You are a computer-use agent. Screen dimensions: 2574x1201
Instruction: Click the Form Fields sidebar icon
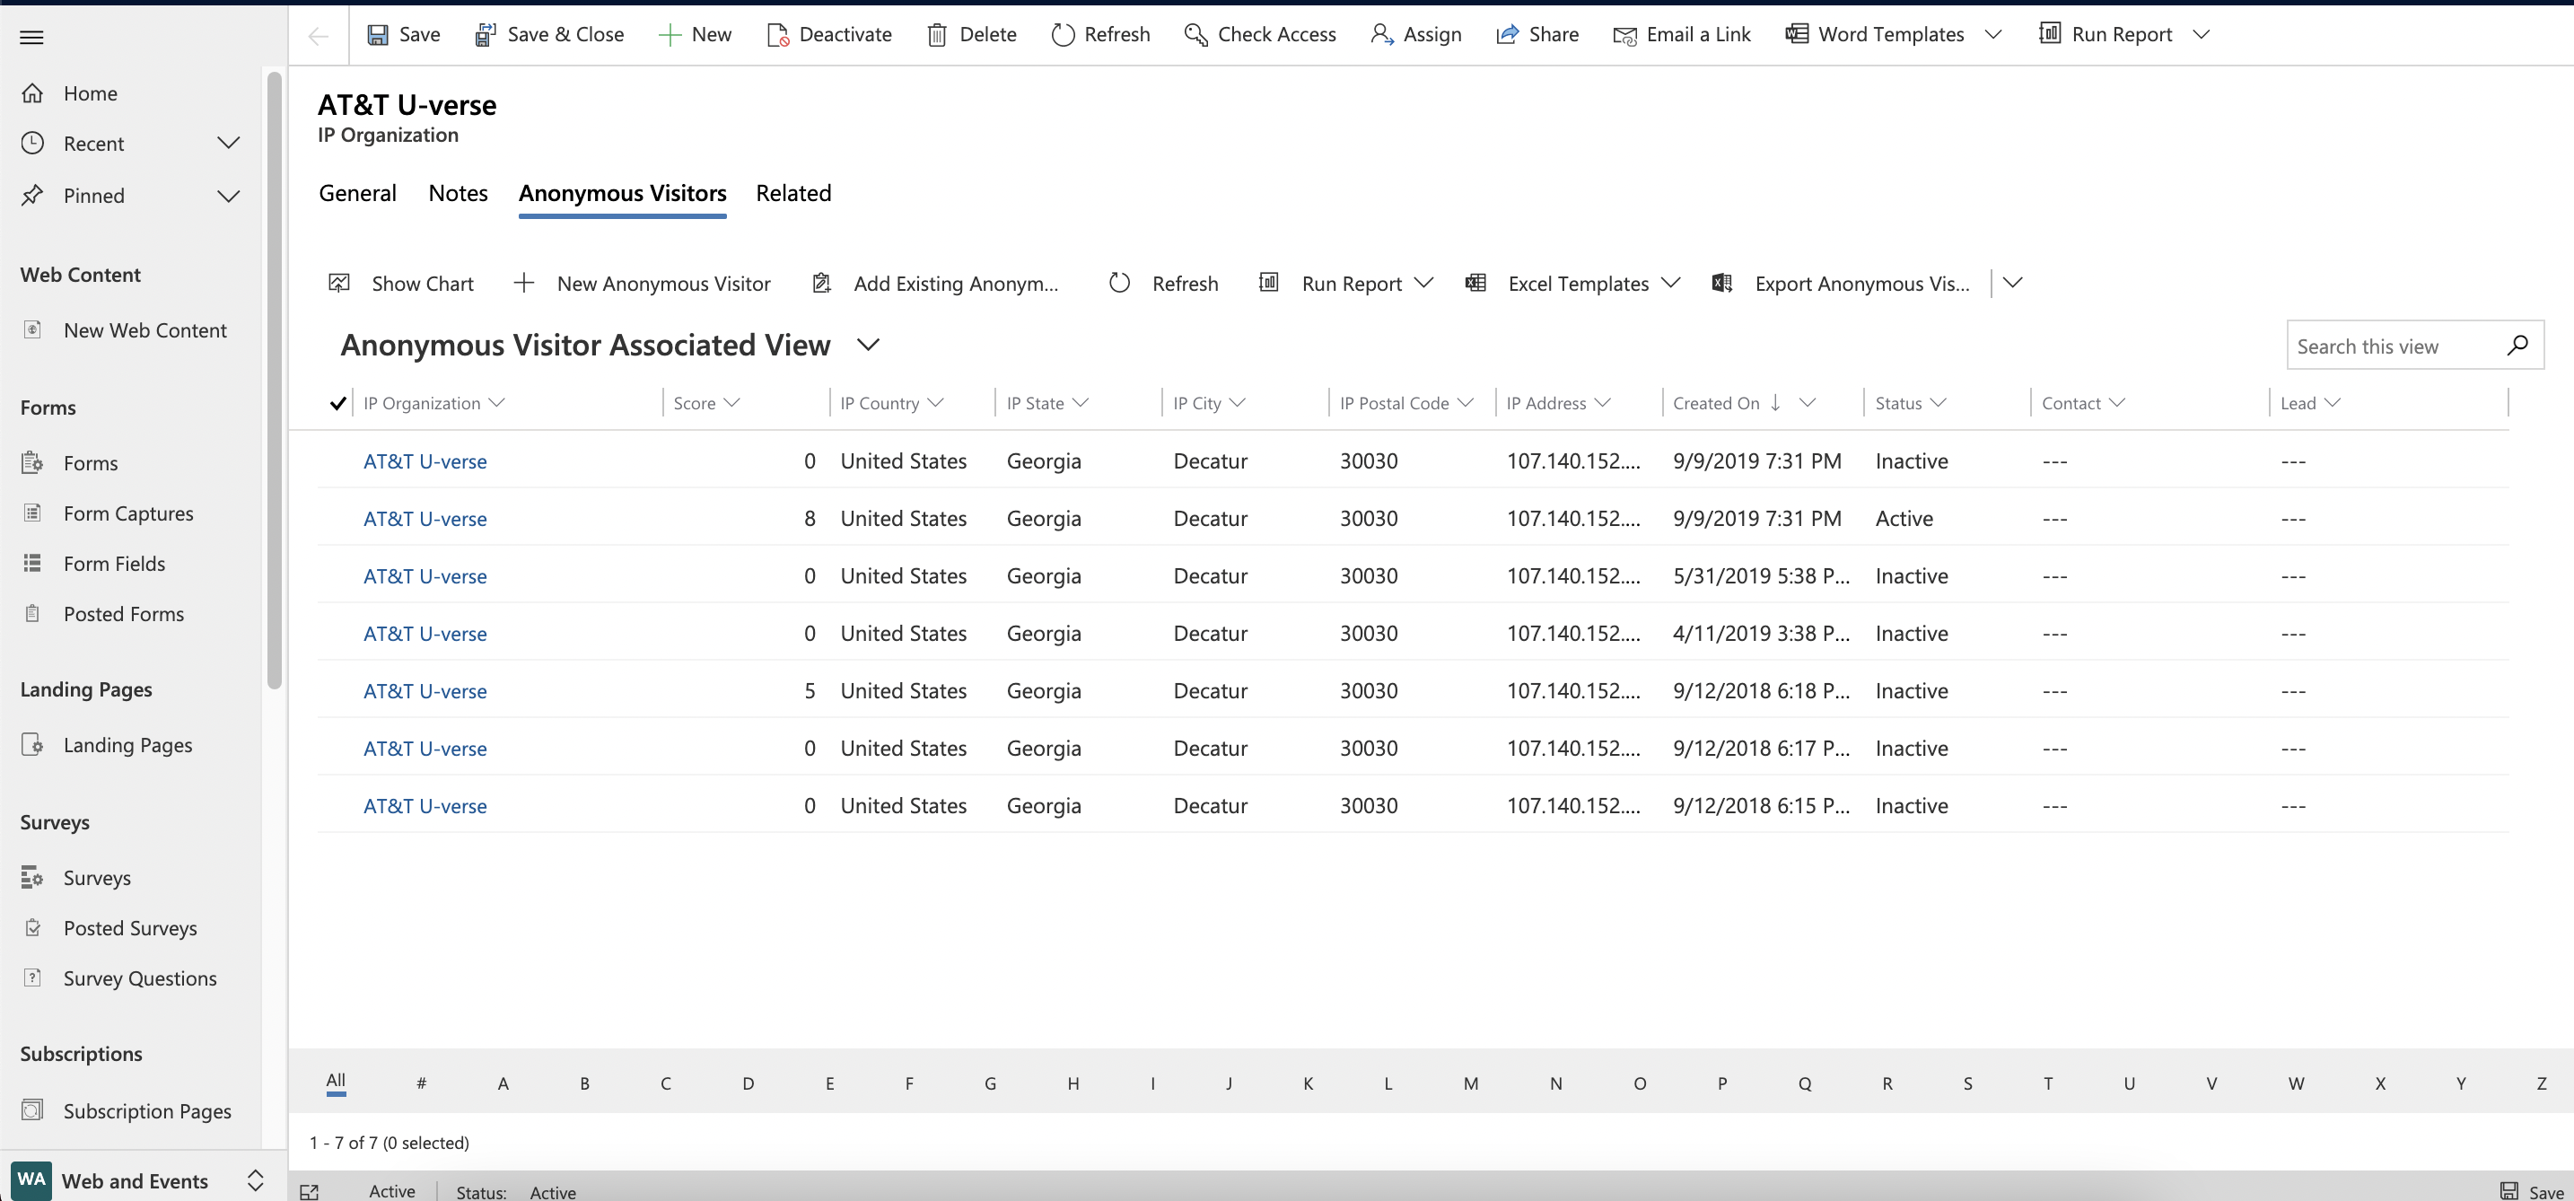click(x=33, y=563)
